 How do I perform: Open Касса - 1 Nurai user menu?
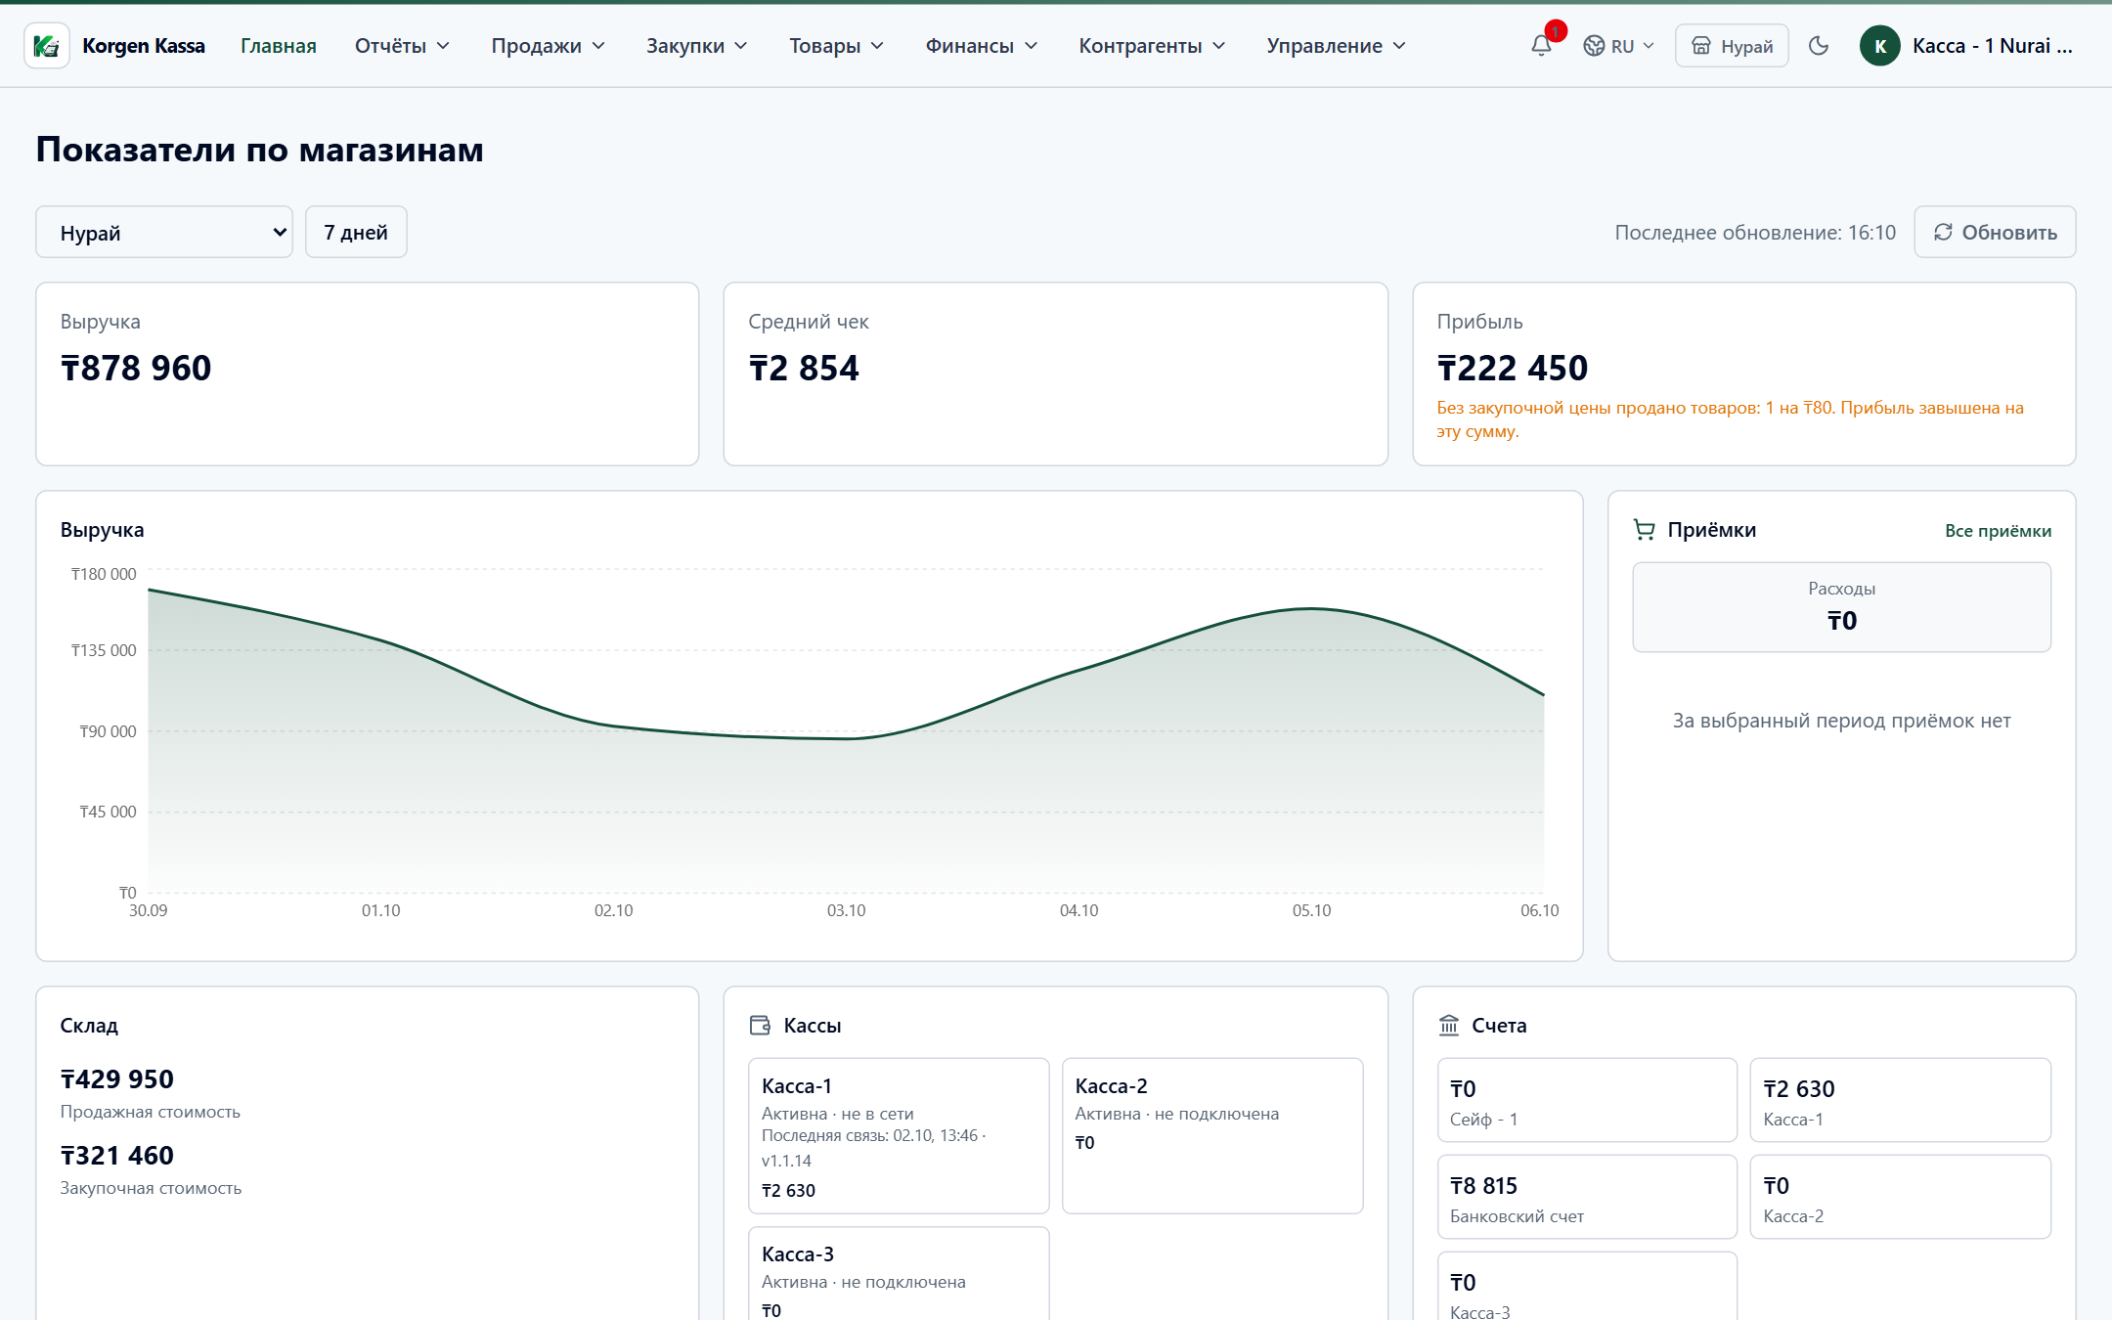(x=1966, y=46)
